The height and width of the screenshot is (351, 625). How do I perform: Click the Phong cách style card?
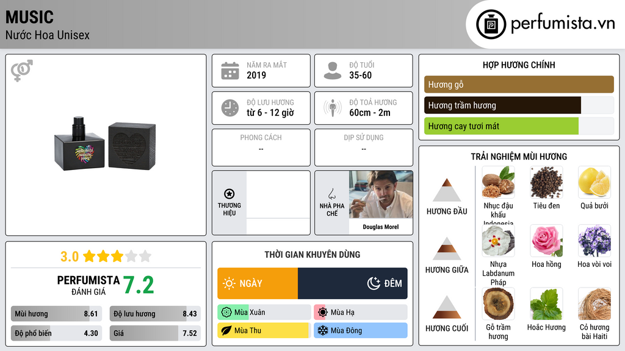pos(261,147)
